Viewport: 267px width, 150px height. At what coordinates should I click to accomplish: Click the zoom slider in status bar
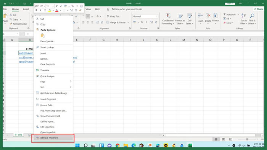(x=247, y=139)
